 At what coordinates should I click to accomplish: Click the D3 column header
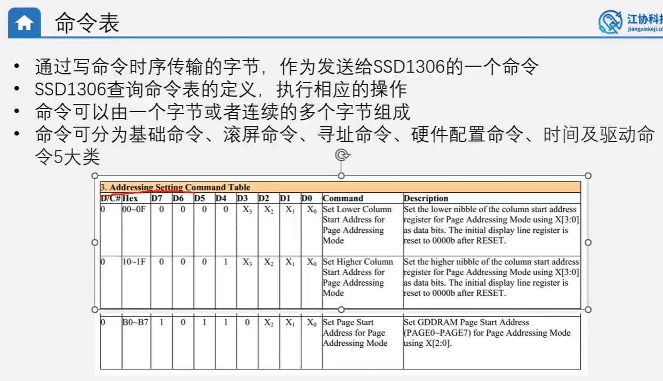[x=243, y=198]
